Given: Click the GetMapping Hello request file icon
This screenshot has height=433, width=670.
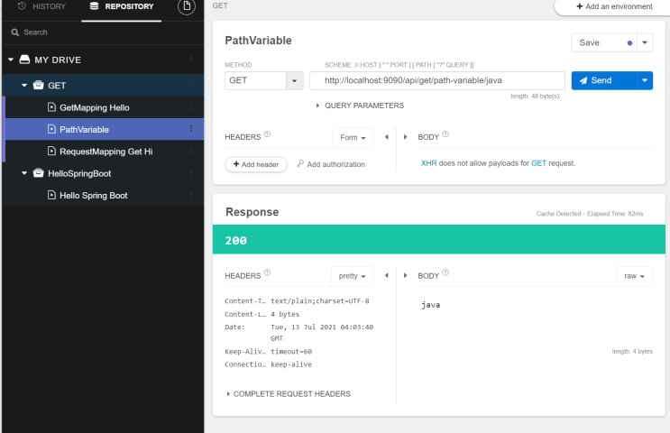Looking at the screenshot, I should [x=51, y=107].
